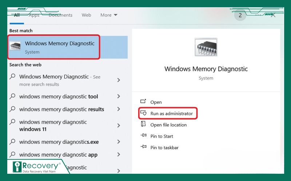The width and height of the screenshot is (291, 181).
Task: Click search icon beside 'windows 11' suggestion
Action: pyautogui.click(x=12, y=122)
